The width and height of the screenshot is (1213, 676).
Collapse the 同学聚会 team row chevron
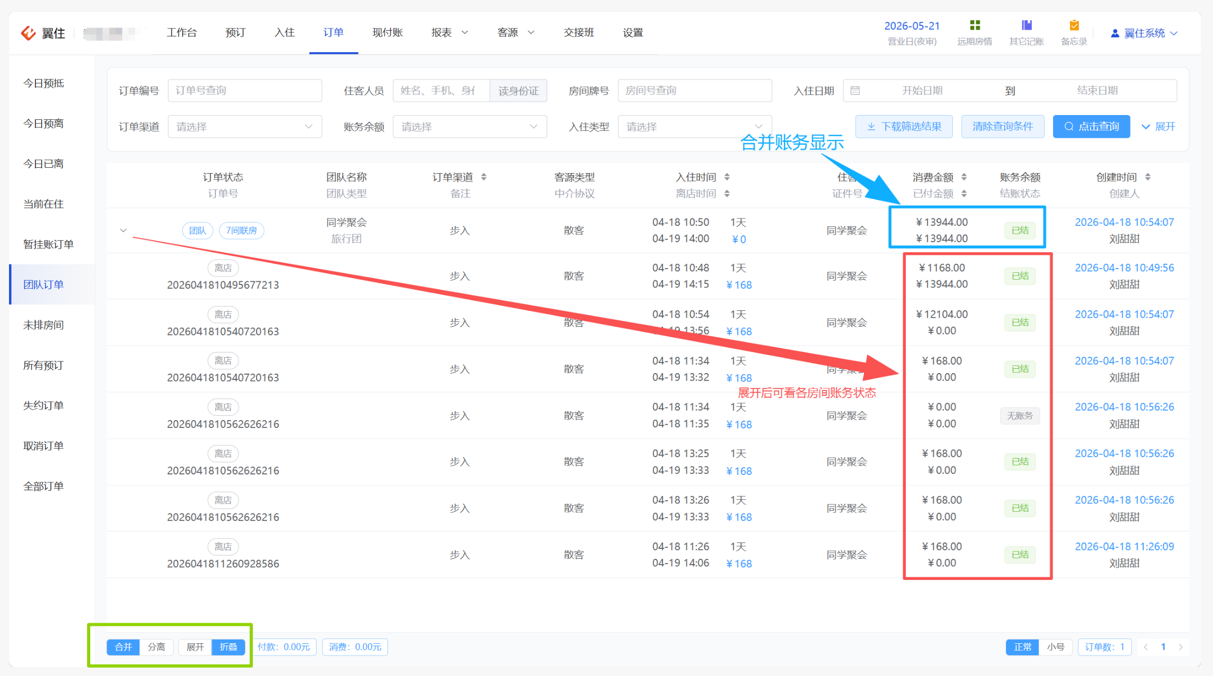(x=123, y=231)
